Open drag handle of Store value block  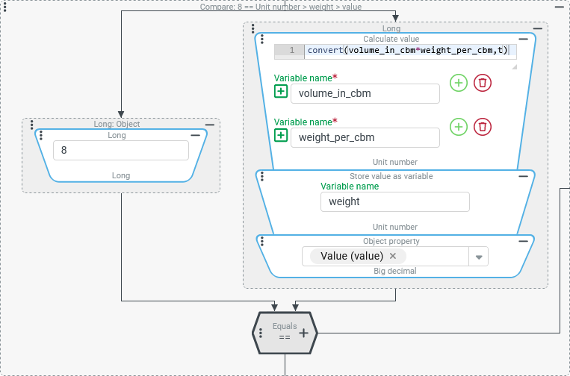point(262,176)
